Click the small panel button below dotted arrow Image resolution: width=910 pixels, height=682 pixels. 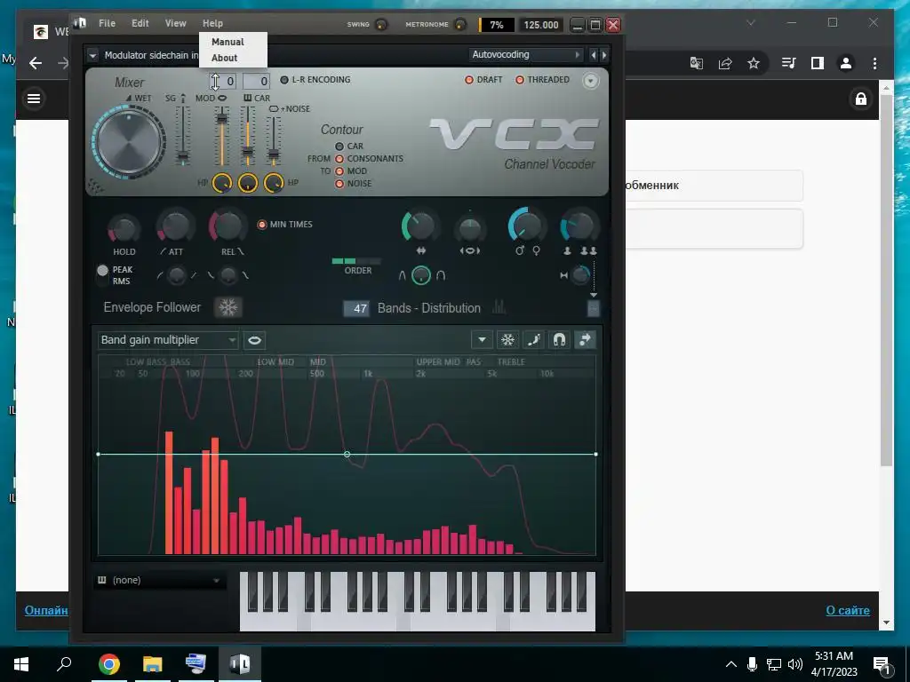pos(593,308)
